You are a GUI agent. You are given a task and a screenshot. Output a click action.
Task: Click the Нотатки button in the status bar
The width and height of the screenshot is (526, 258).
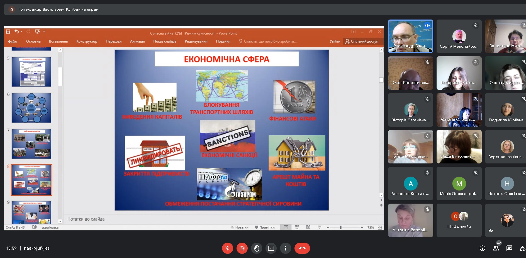239,227
